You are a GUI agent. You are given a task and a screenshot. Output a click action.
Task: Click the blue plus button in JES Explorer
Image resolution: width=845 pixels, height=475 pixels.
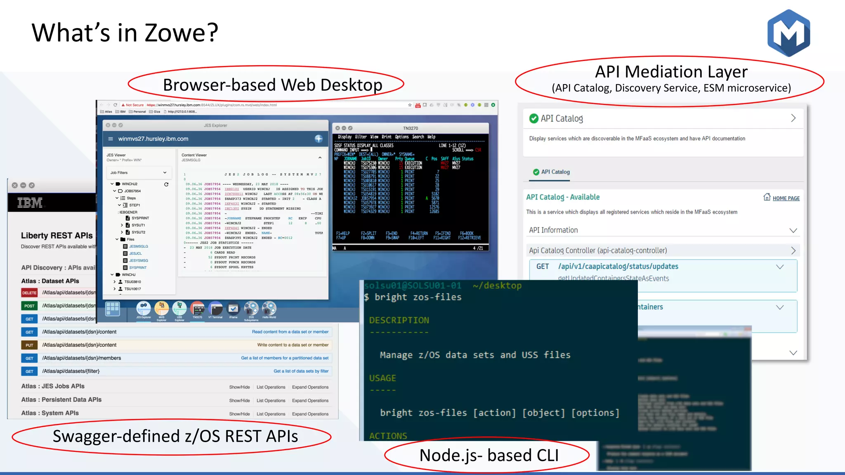(319, 139)
